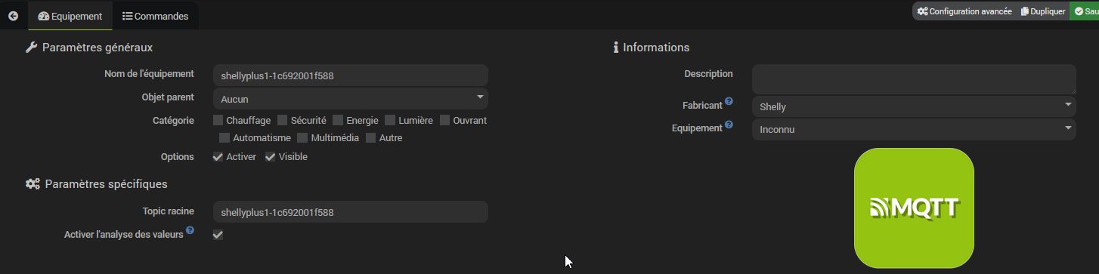Check the Ouvrant category
Viewport: 1099px width, 274px height.
(x=444, y=120)
